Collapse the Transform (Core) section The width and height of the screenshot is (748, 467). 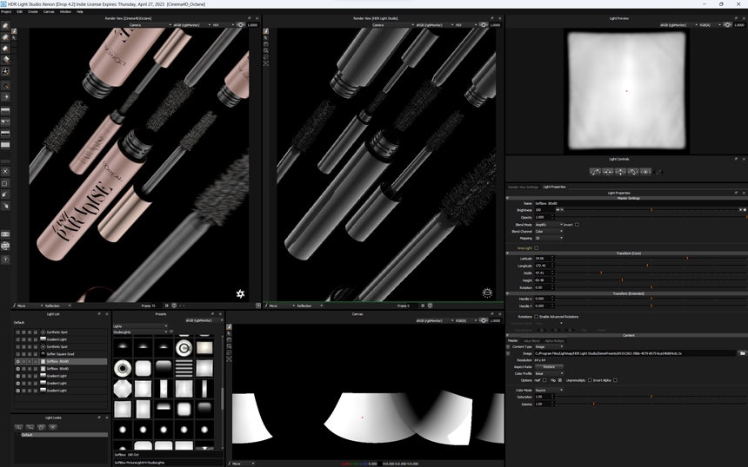[508, 253]
